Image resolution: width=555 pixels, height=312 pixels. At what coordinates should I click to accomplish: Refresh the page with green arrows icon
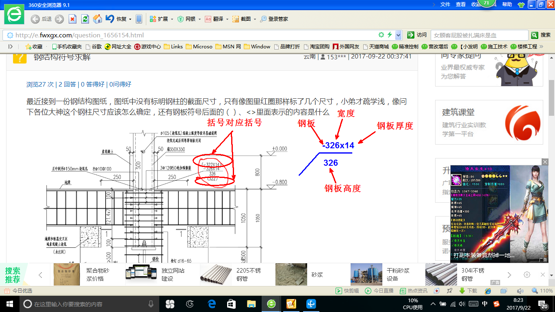pos(85,19)
